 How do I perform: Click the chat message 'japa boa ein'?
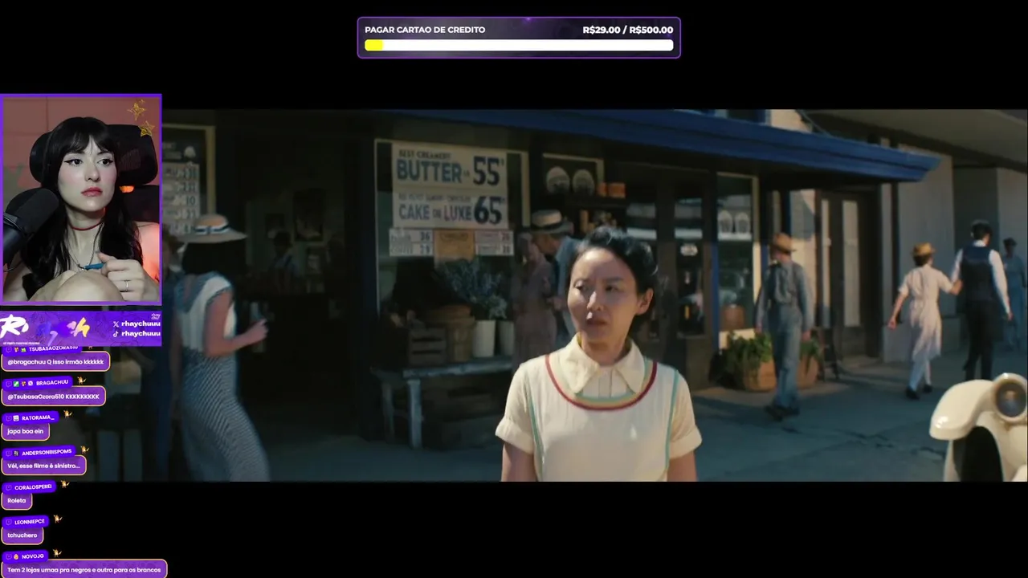(26, 431)
